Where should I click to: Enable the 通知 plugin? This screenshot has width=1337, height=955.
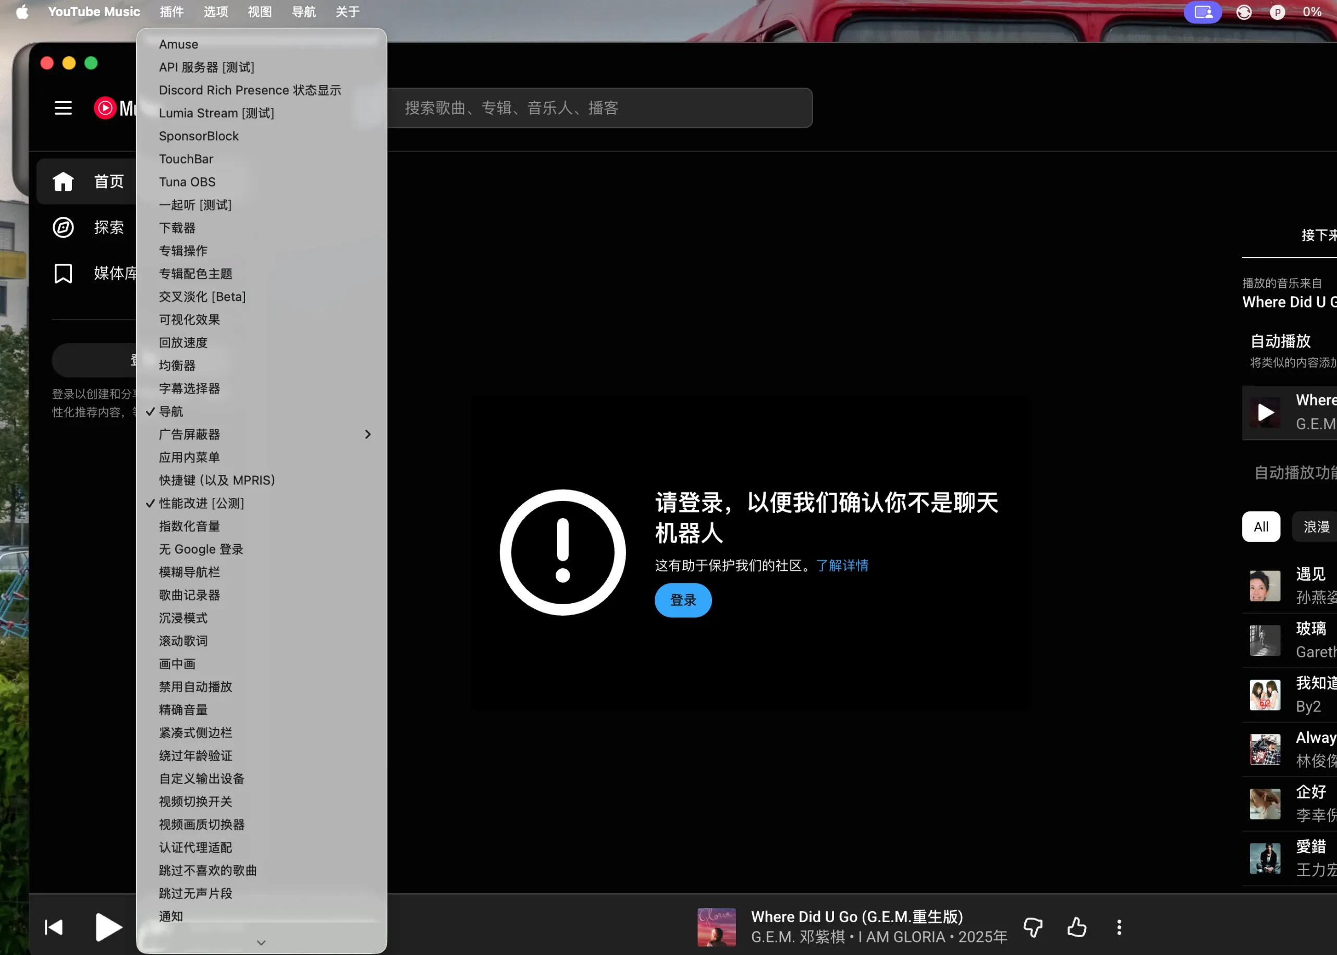click(261, 916)
